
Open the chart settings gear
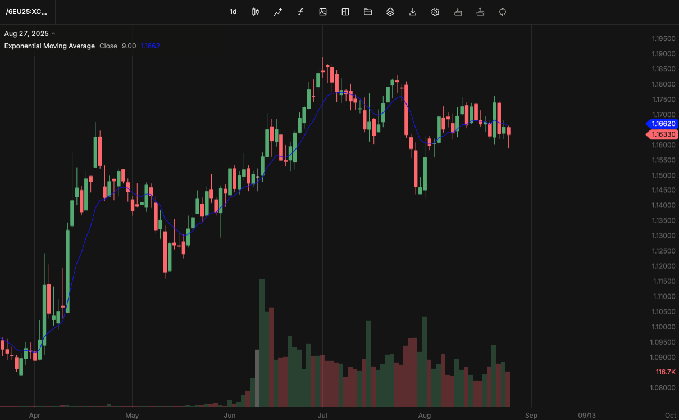435,12
